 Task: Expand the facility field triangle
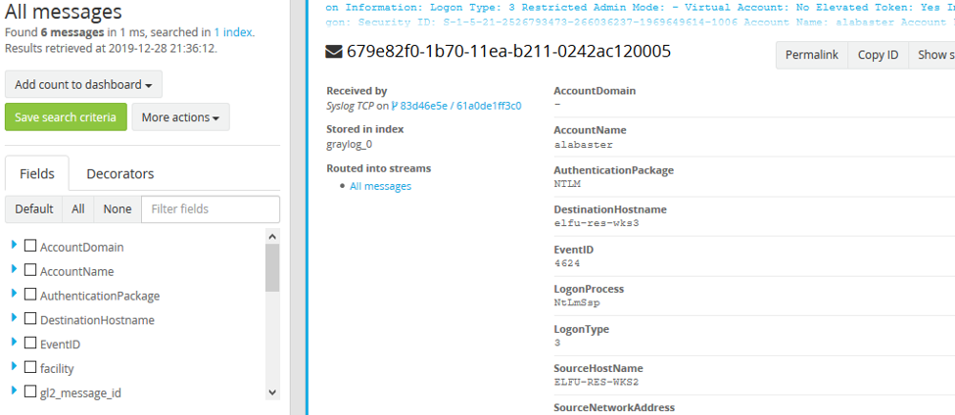tap(14, 366)
